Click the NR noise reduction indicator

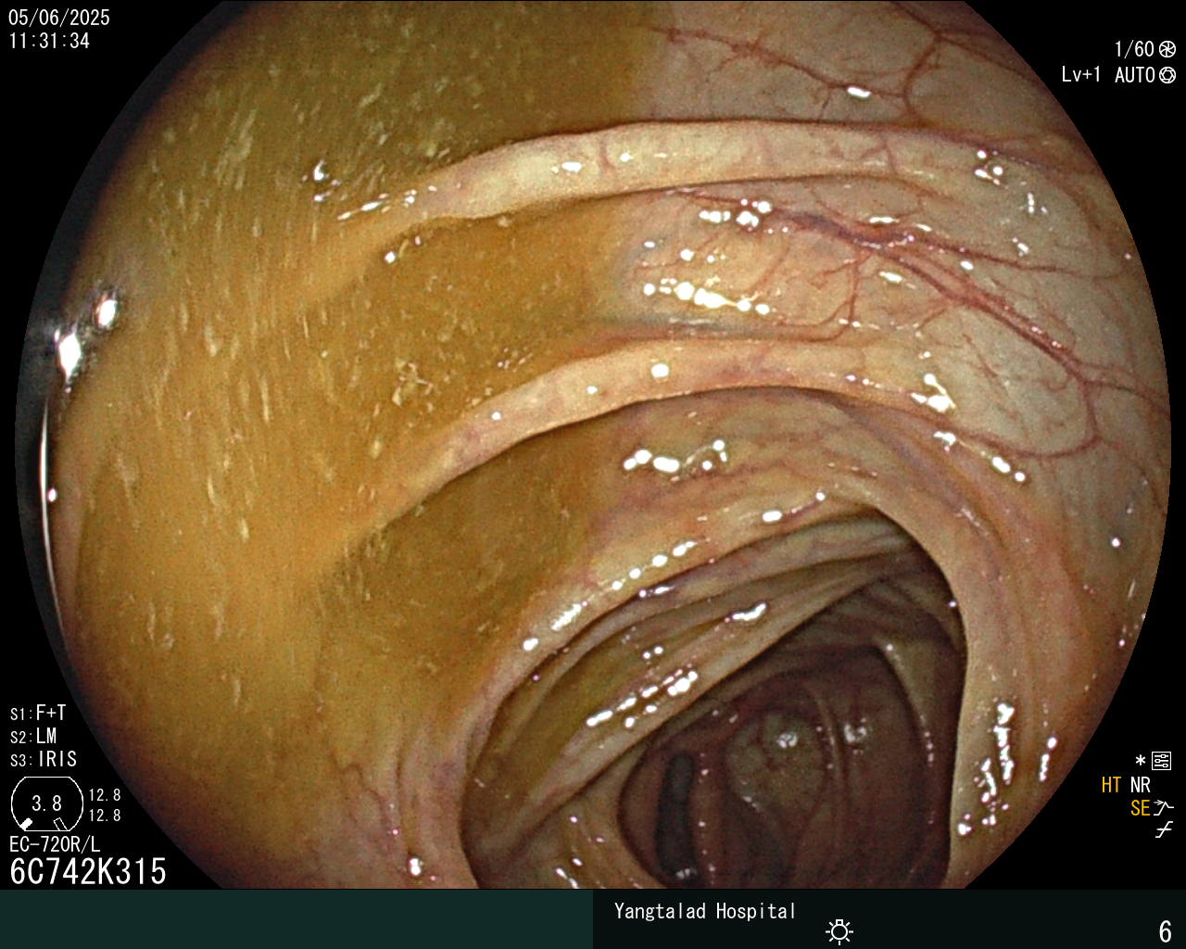(1140, 785)
